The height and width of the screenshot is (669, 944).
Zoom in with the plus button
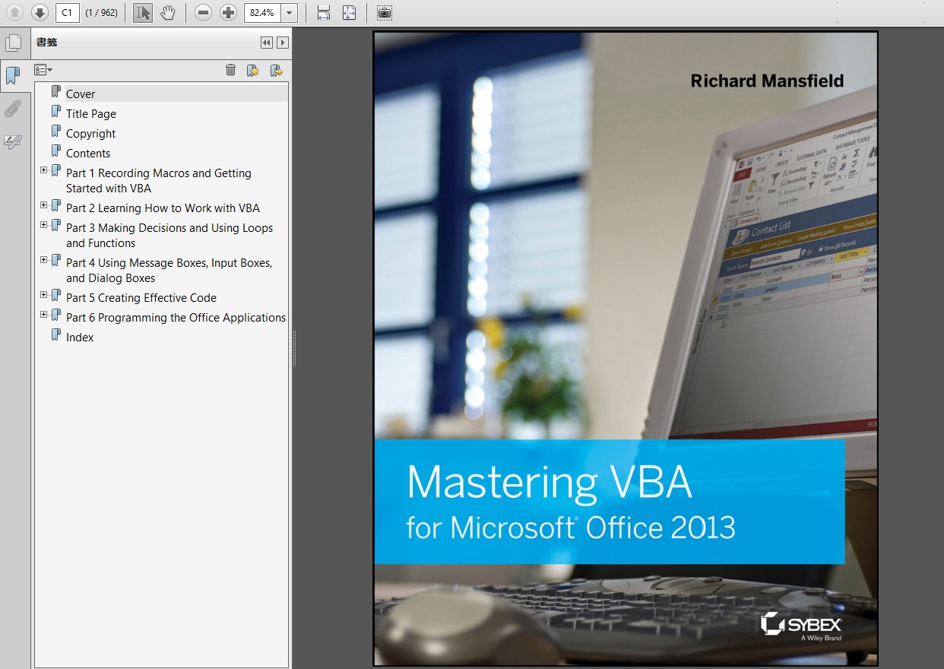(x=228, y=12)
